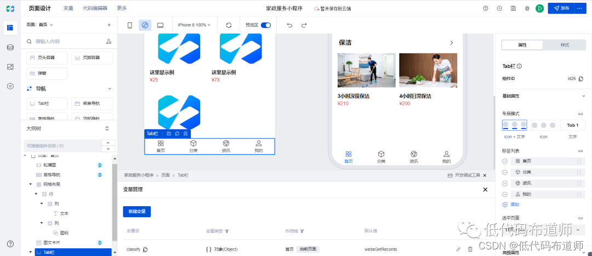The height and width of the screenshot is (256, 592).
Task: Insert the 页头容器 component
Action: pyautogui.click(x=47, y=57)
